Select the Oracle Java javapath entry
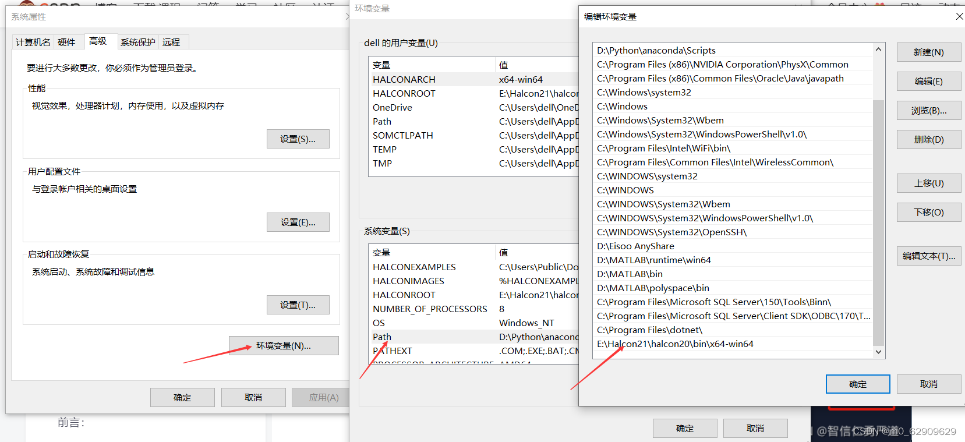965x442 pixels. pos(733,79)
